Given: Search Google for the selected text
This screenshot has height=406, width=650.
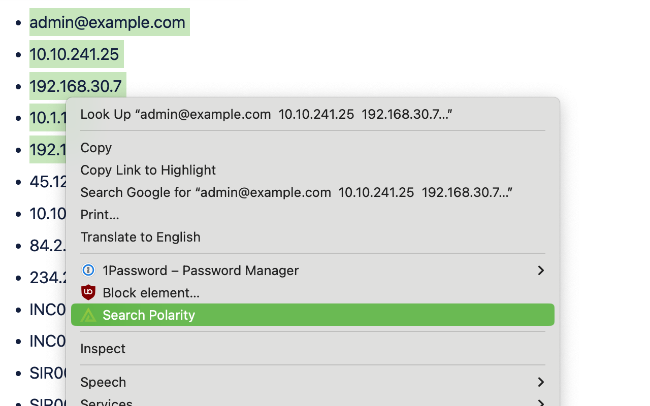Looking at the screenshot, I should tap(296, 192).
